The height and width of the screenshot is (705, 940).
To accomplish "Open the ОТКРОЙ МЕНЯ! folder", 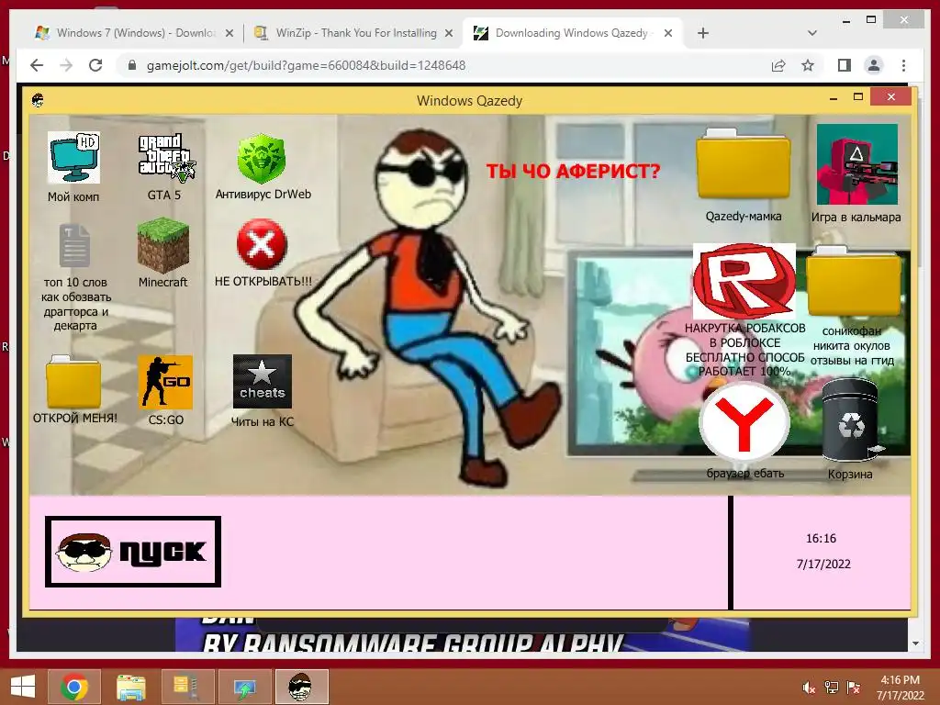I will point(73,382).
